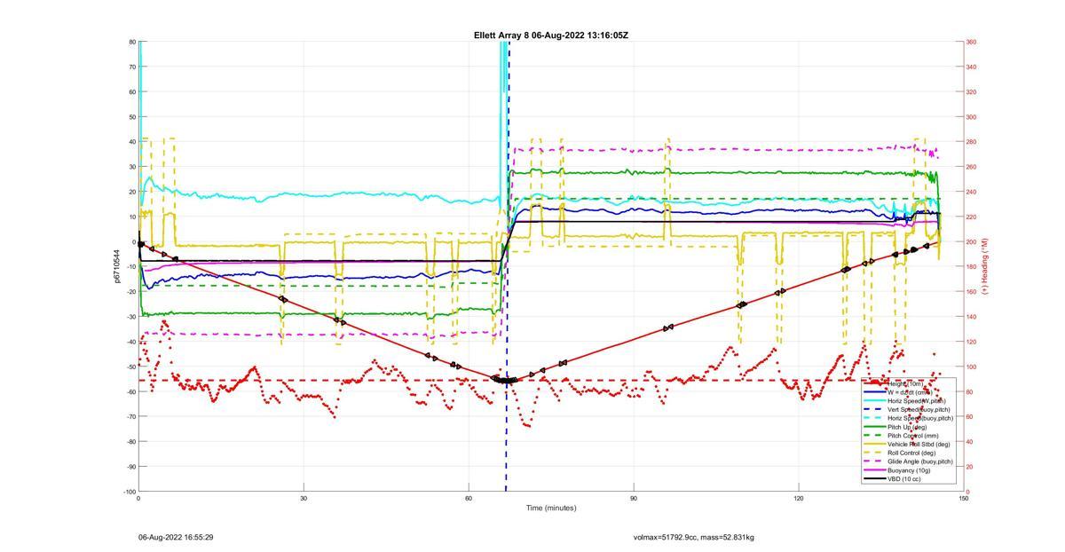1065x552 pixels.
Task: Click the "160" tick on the heading axis
Action: [x=971, y=292]
